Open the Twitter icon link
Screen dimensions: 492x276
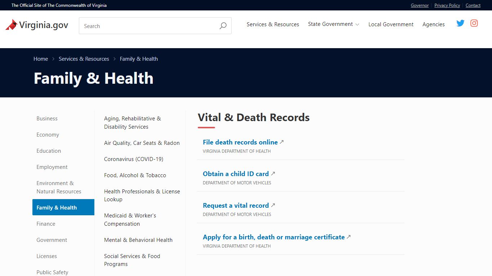[x=460, y=23]
